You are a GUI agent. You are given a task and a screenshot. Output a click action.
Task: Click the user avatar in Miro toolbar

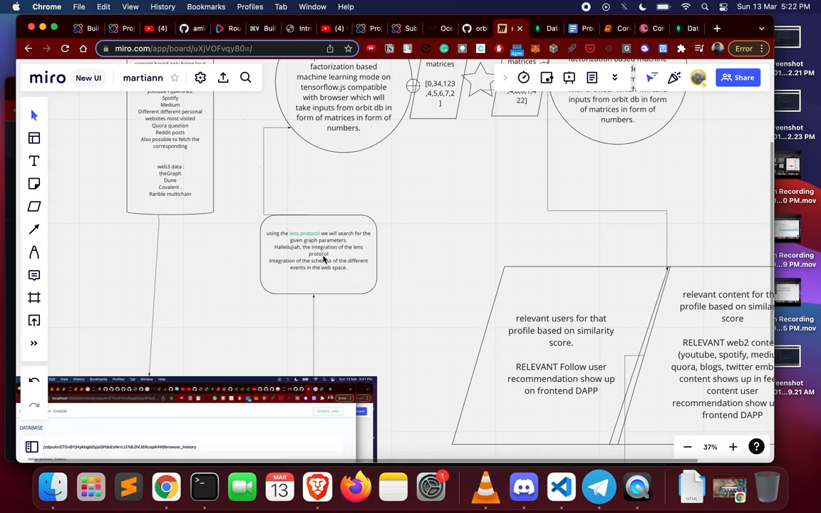pyautogui.click(x=698, y=78)
